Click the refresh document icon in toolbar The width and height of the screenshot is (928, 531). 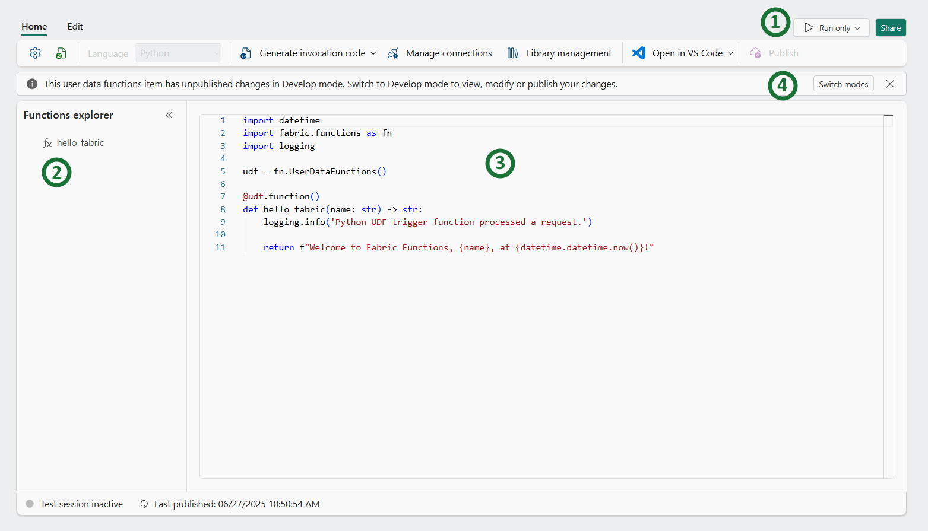[x=61, y=53]
